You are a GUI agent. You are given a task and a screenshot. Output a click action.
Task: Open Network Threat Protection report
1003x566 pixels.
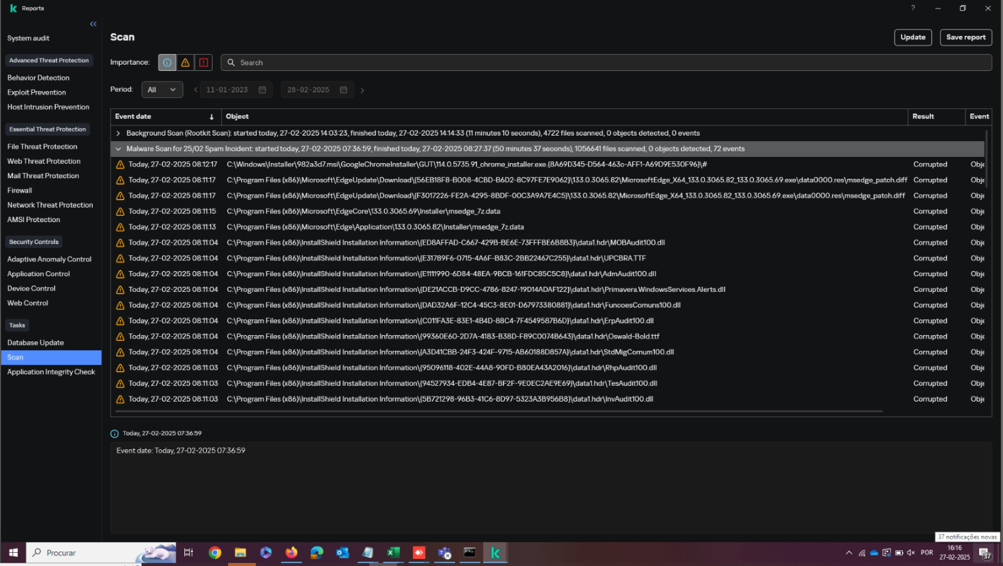tap(50, 205)
